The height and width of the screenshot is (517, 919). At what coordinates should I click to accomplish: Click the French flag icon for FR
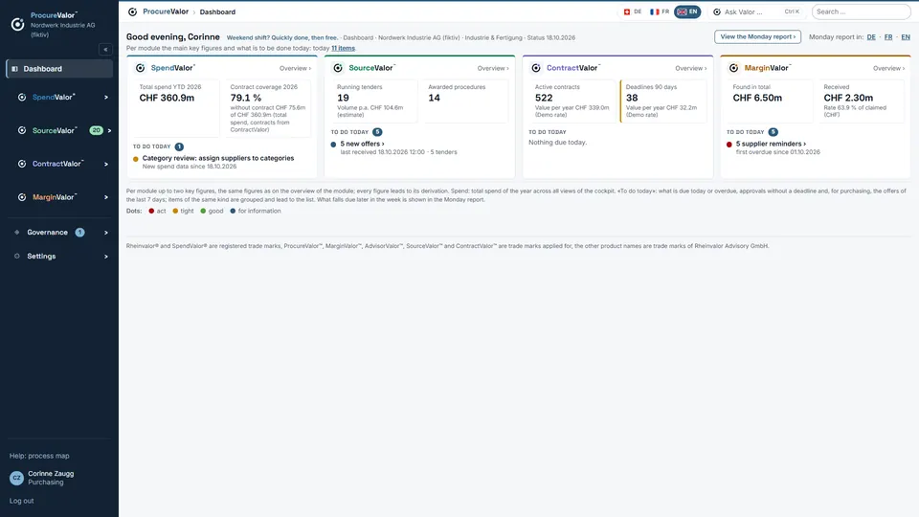(x=654, y=11)
